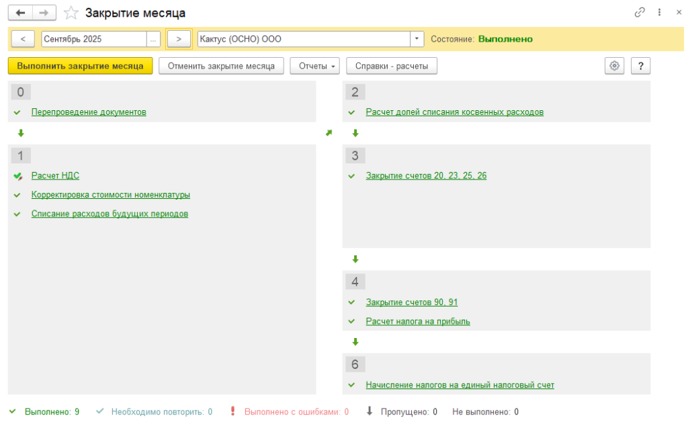Click into the Сентябрь 2025 period field
Screen dimensions: 688x422
pos(93,39)
